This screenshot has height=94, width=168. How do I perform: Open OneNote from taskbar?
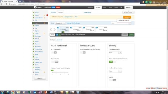click(x=40, y=92)
